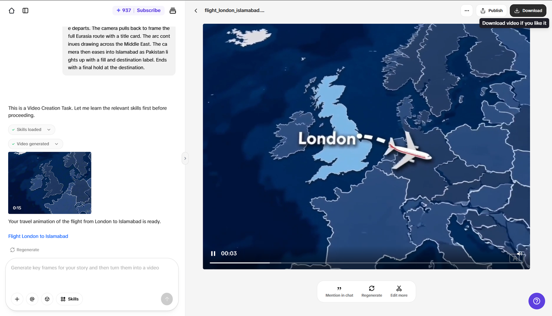Viewport: 552px width, 316px height.
Task: Select the flight_london_islamabad file name
Action: (x=235, y=10)
